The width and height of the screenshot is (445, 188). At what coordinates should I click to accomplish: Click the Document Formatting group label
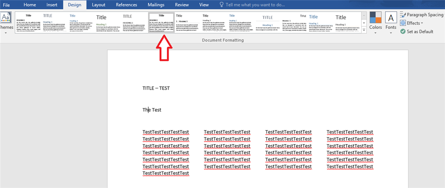click(x=223, y=40)
